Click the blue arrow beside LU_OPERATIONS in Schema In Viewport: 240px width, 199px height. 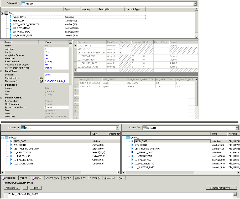pos(11,152)
